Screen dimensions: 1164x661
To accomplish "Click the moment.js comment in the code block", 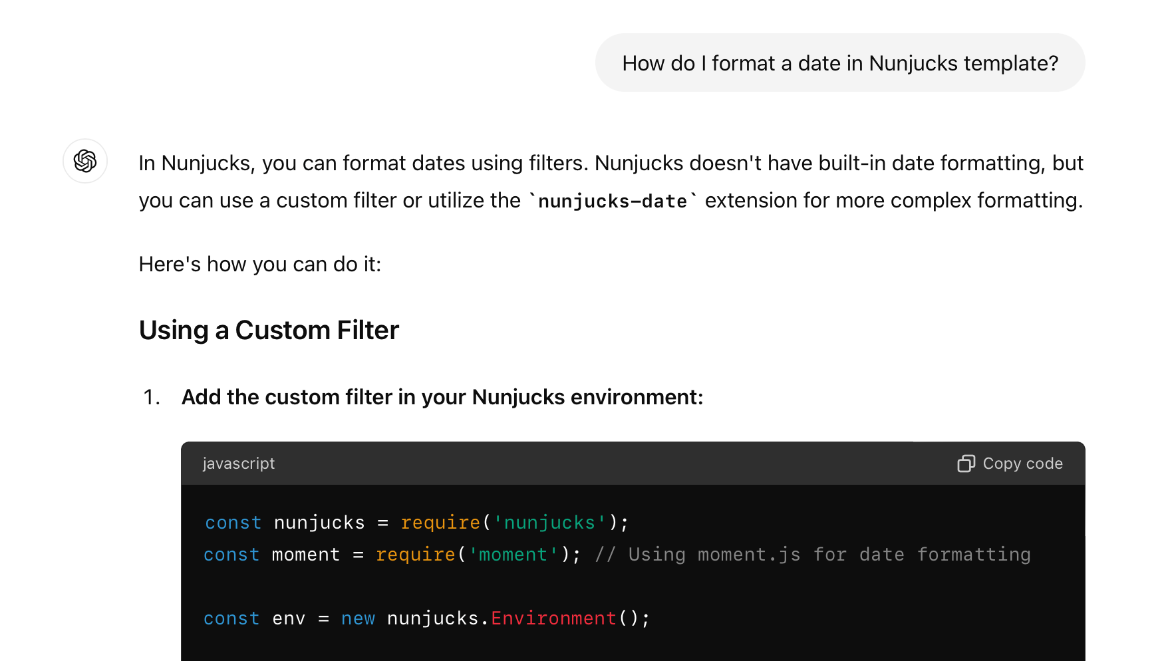I will point(811,554).
